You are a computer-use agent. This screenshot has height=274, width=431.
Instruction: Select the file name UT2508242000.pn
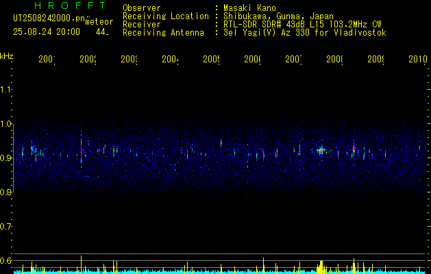pos(49,18)
